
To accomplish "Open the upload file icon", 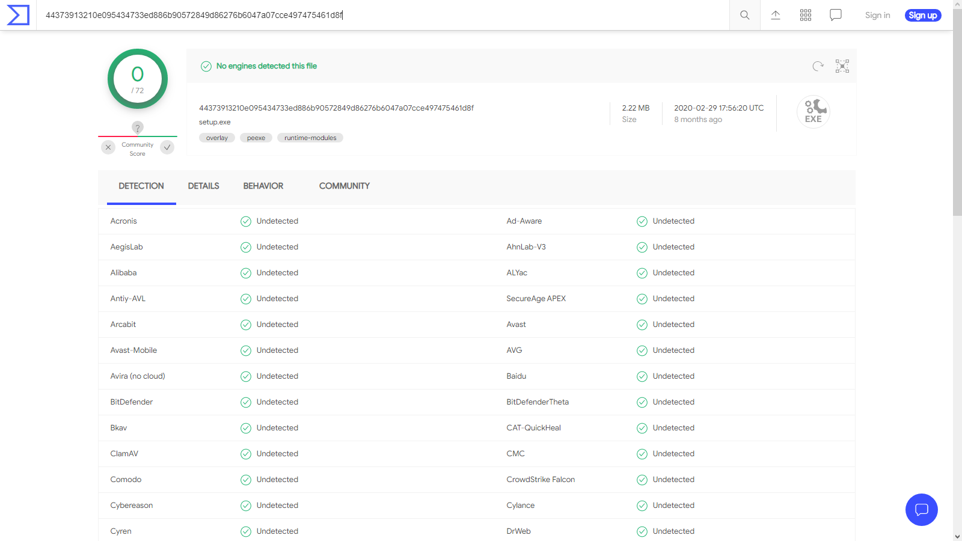I will (776, 15).
